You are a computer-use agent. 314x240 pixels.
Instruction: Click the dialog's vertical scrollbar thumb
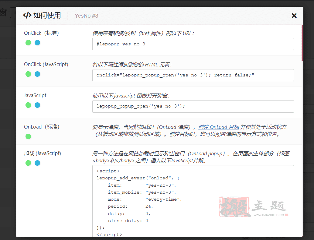pyautogui.click(x=302, y=43)
